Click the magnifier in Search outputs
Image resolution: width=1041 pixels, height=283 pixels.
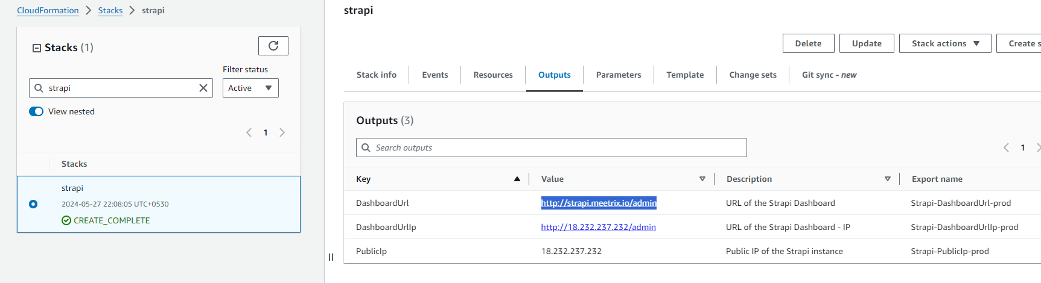(366, 148)
